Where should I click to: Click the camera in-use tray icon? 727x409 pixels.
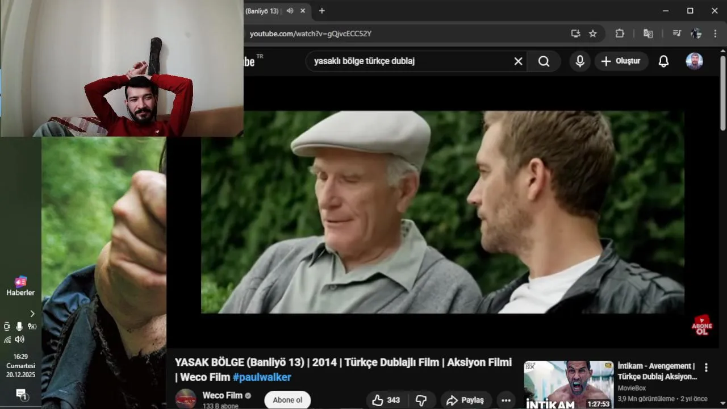point(7,326)
